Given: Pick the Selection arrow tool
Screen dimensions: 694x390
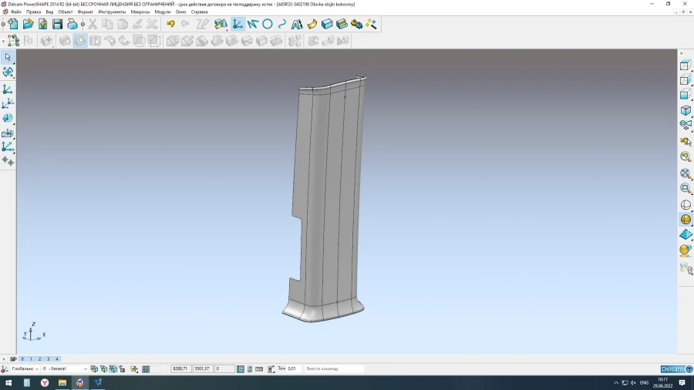Looking at the screenshot, I should [x=8, y=57].
